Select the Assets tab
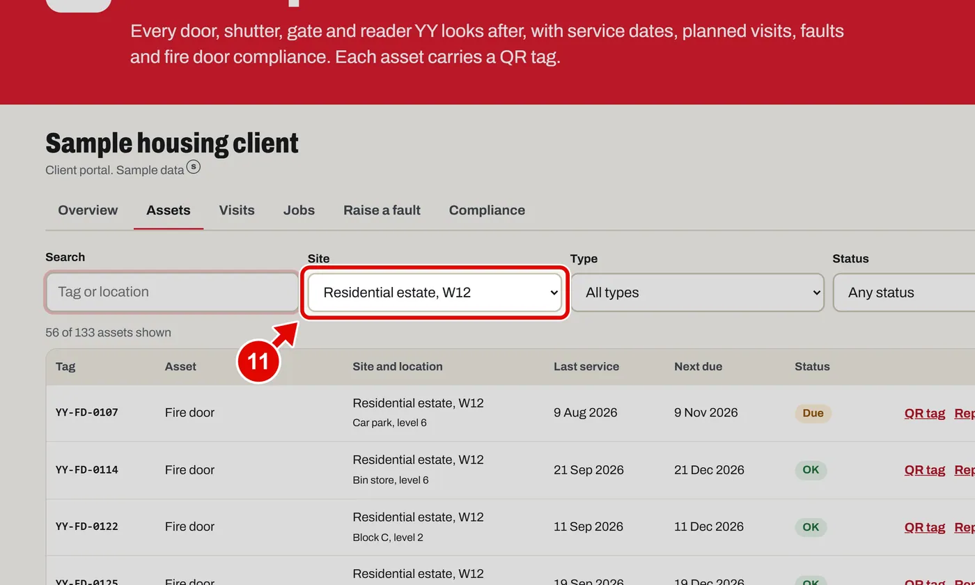 (x=169, y=210)
